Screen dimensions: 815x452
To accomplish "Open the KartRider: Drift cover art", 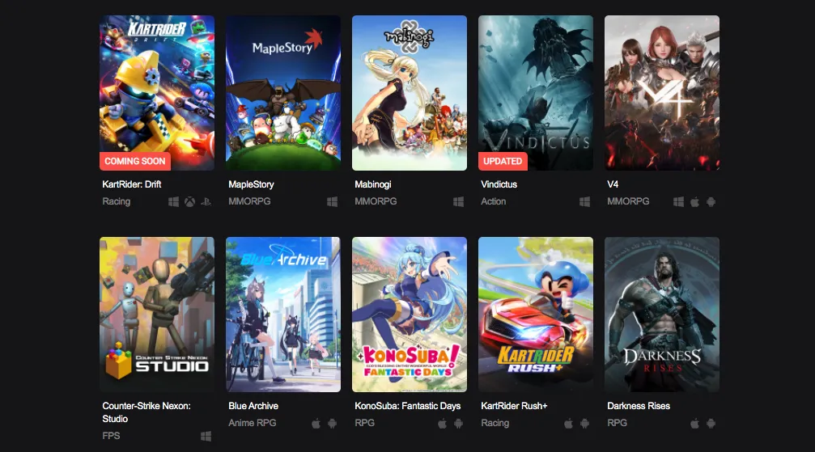I will 157,93.
